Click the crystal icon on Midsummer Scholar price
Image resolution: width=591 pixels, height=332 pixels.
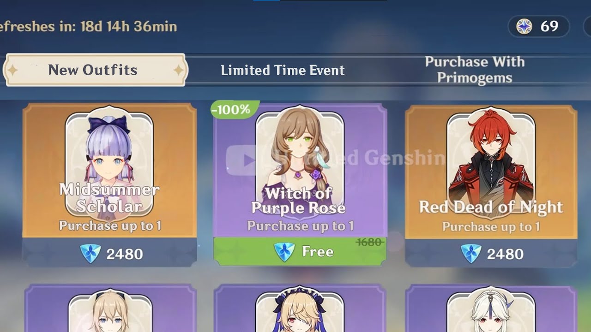tap(90, 254)
